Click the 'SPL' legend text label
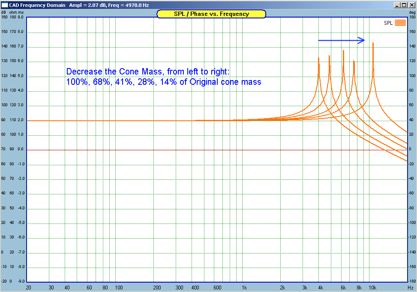417x292 pixels. pos(388,23)
